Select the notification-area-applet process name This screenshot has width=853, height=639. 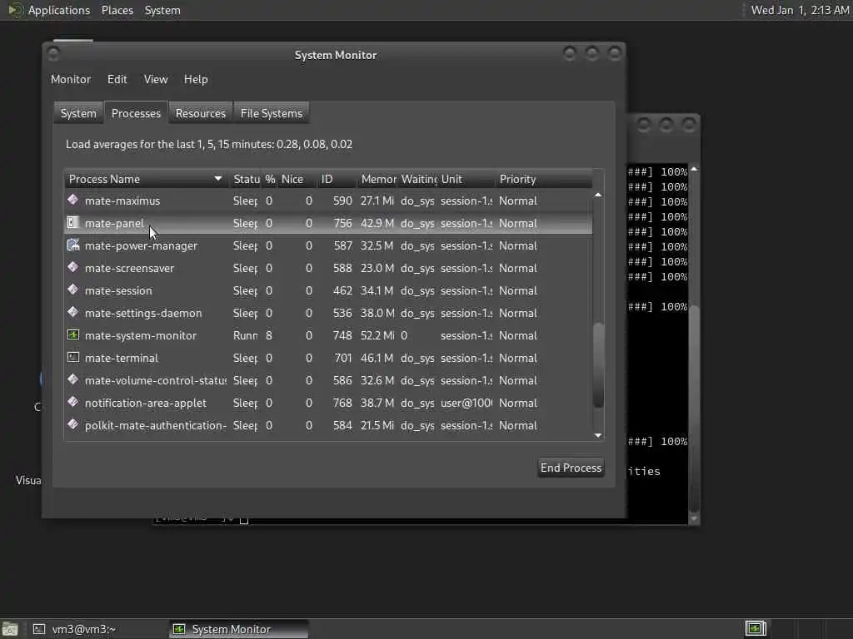pyautogui.click(x=145, y=404)
